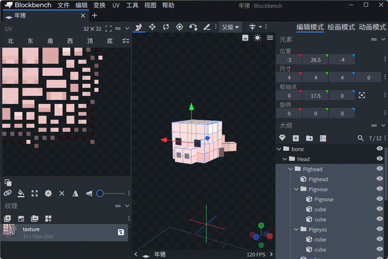Screen dimensions: 388x259
Task: Open the 父级 transform space dropdown
Action: (230, 27)
